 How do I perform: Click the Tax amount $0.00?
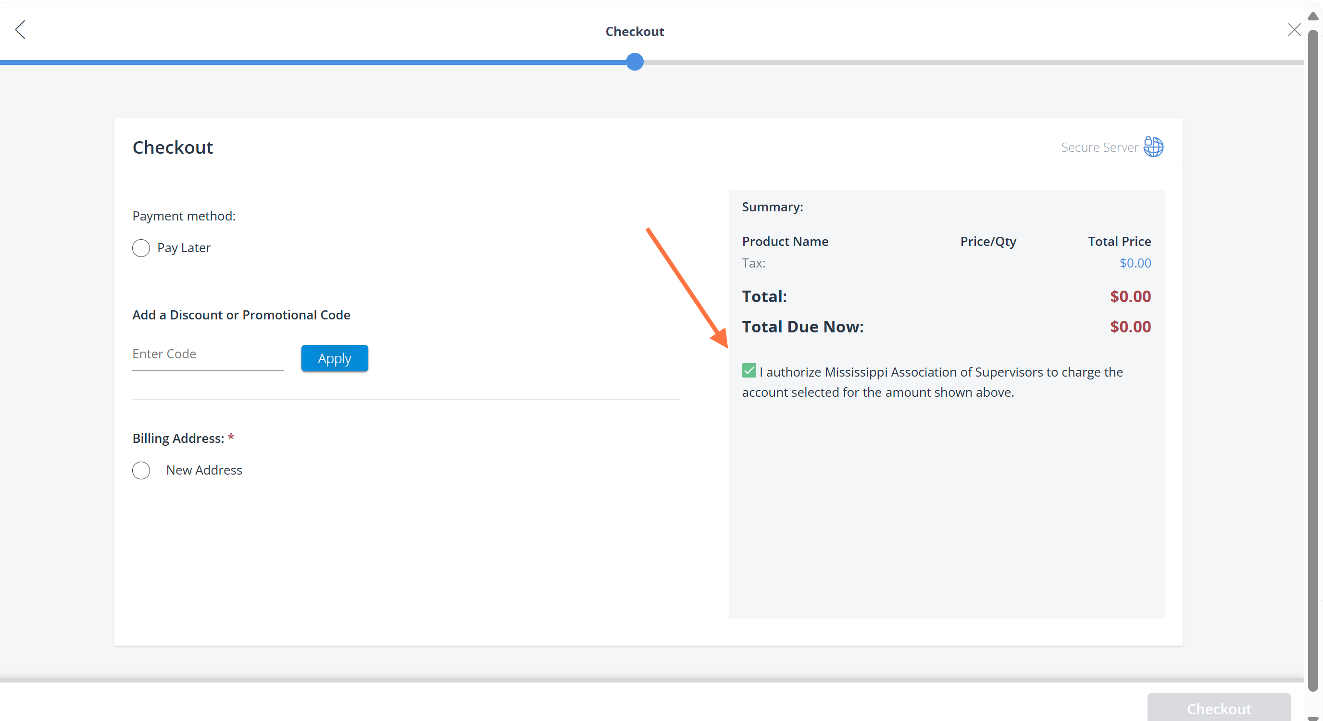(1135, 263)
